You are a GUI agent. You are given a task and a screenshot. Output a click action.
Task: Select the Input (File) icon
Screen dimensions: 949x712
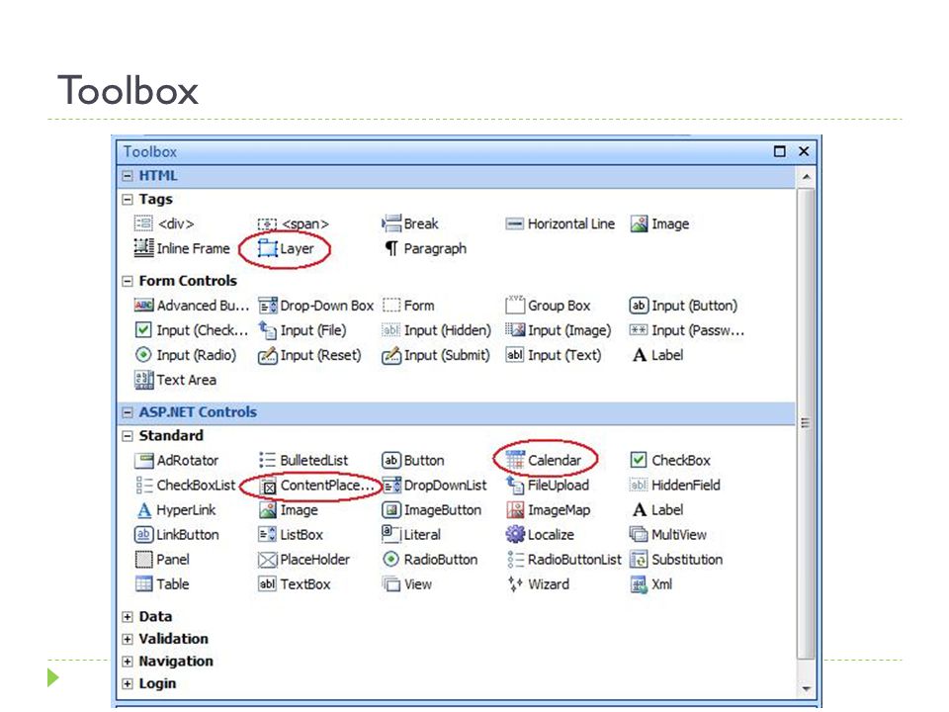(268, 330)
